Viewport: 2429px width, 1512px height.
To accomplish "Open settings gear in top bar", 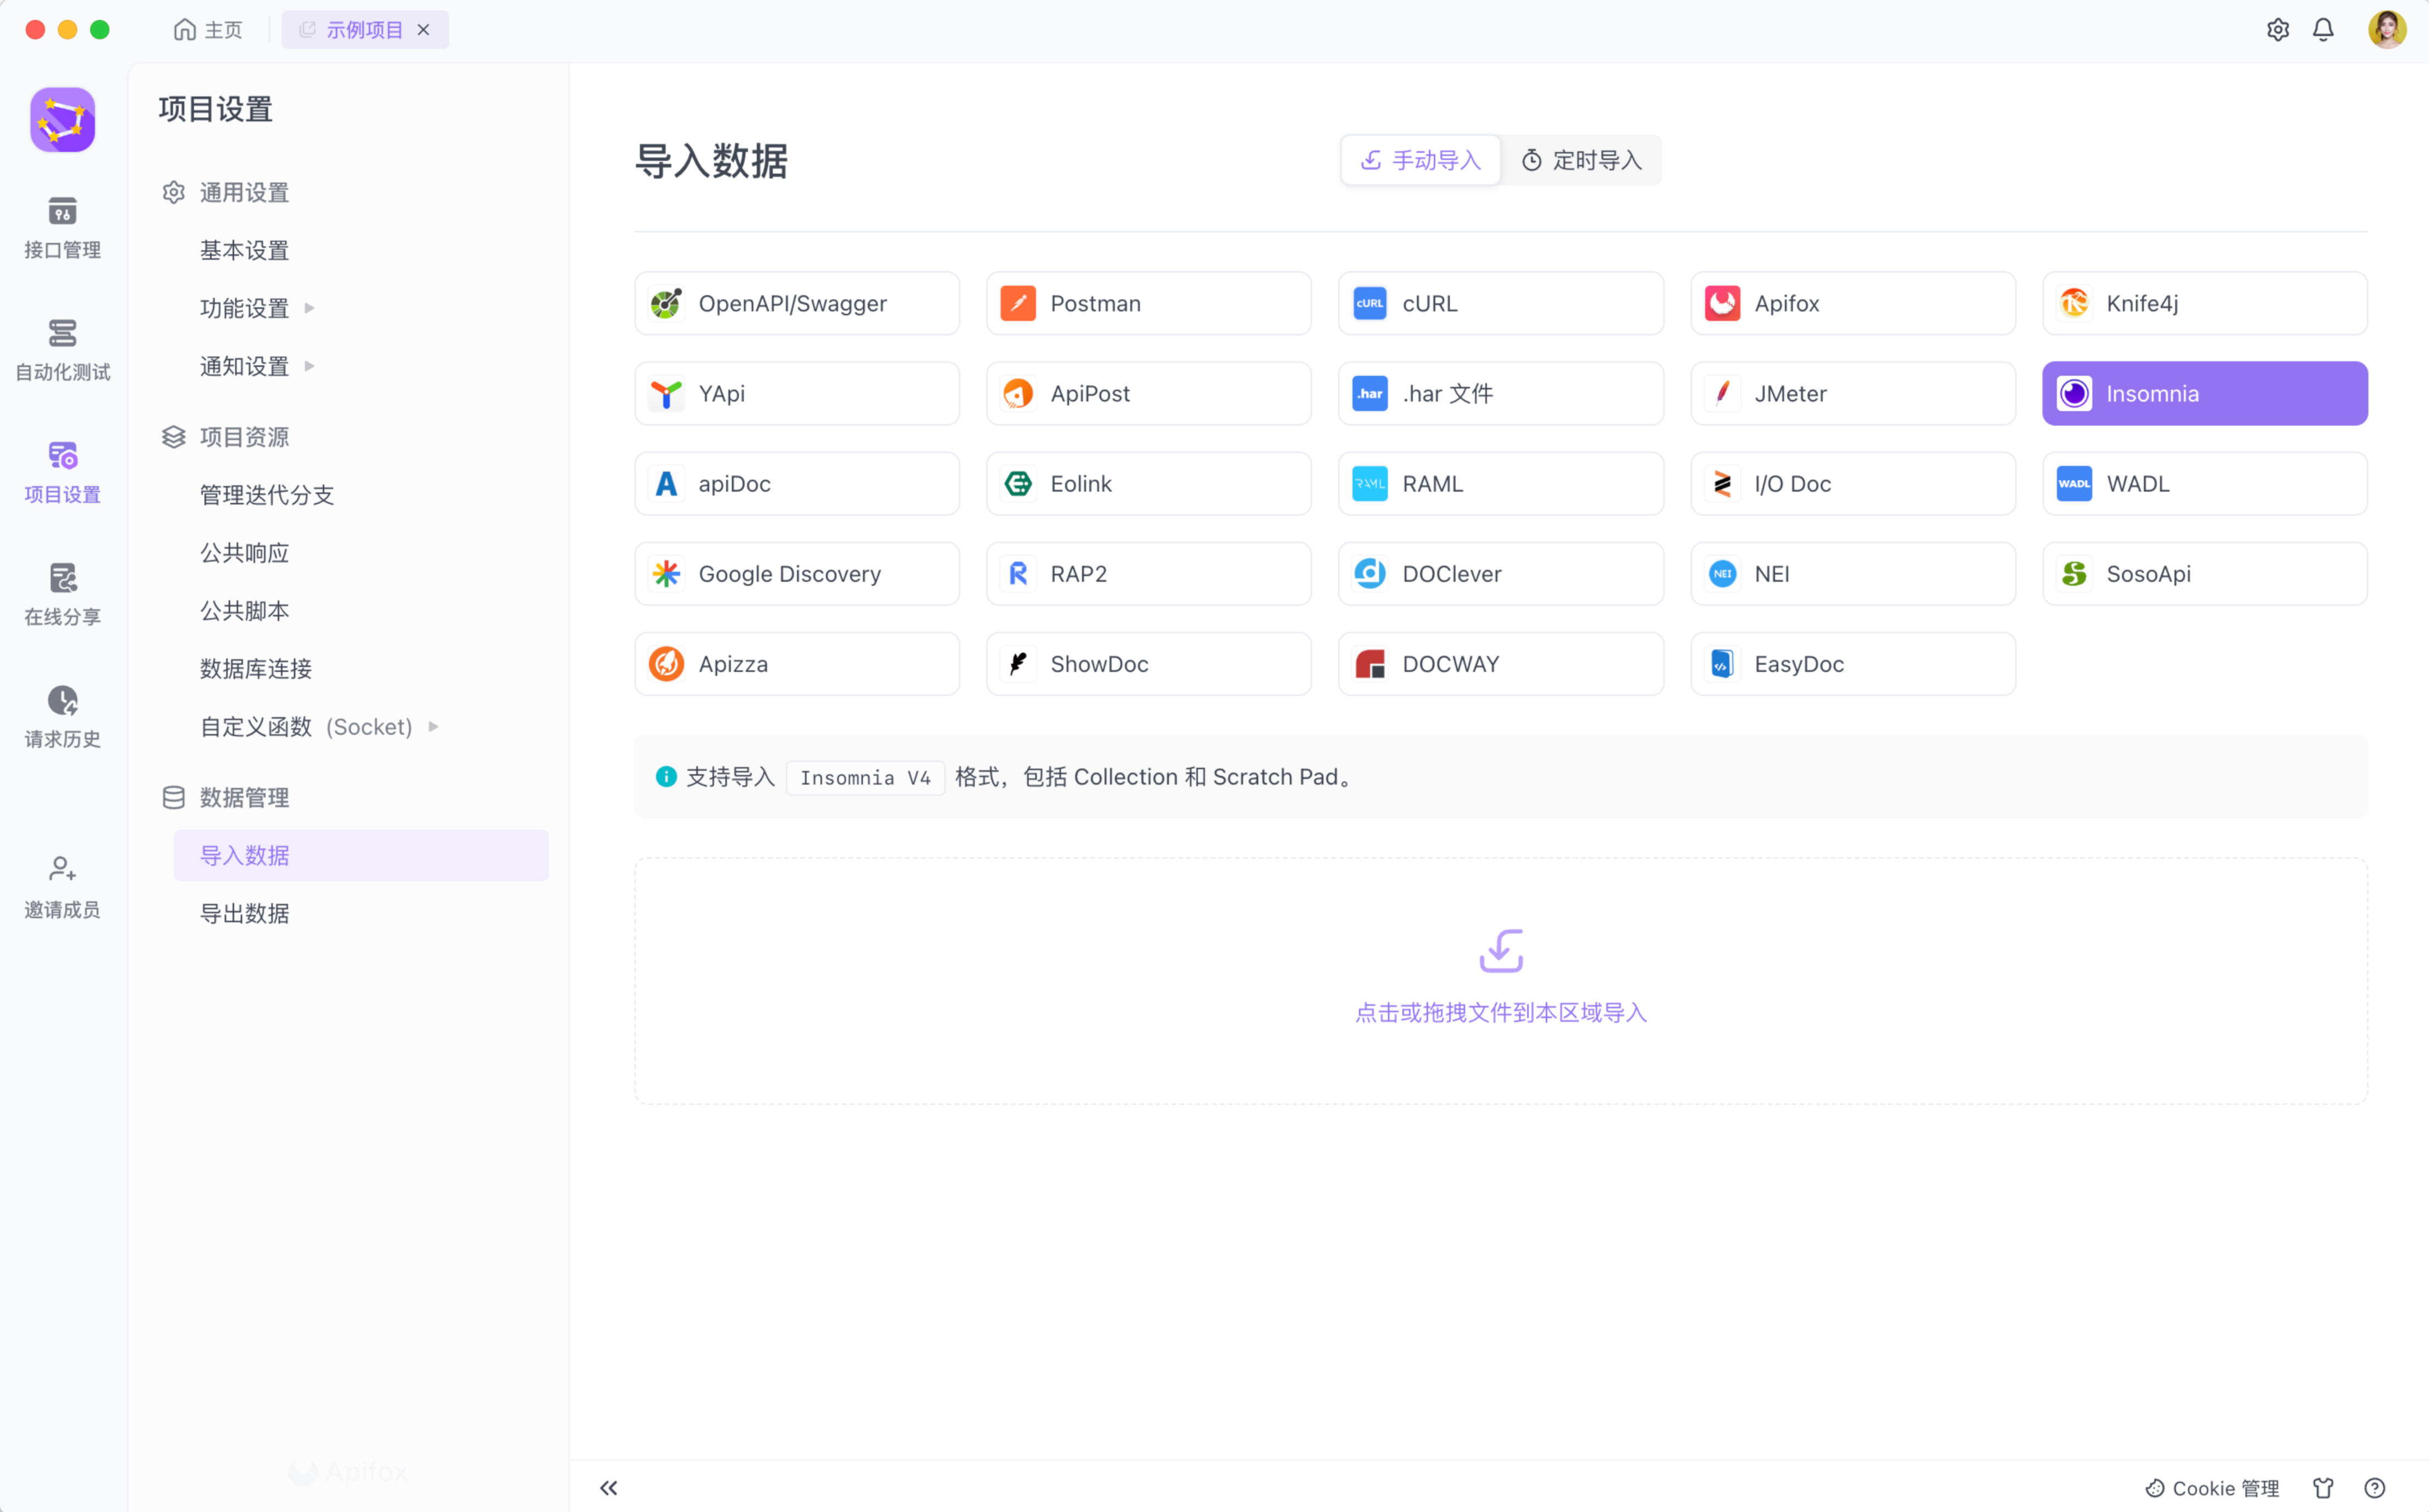I will pyautogui.click(x=2277, y=30).
